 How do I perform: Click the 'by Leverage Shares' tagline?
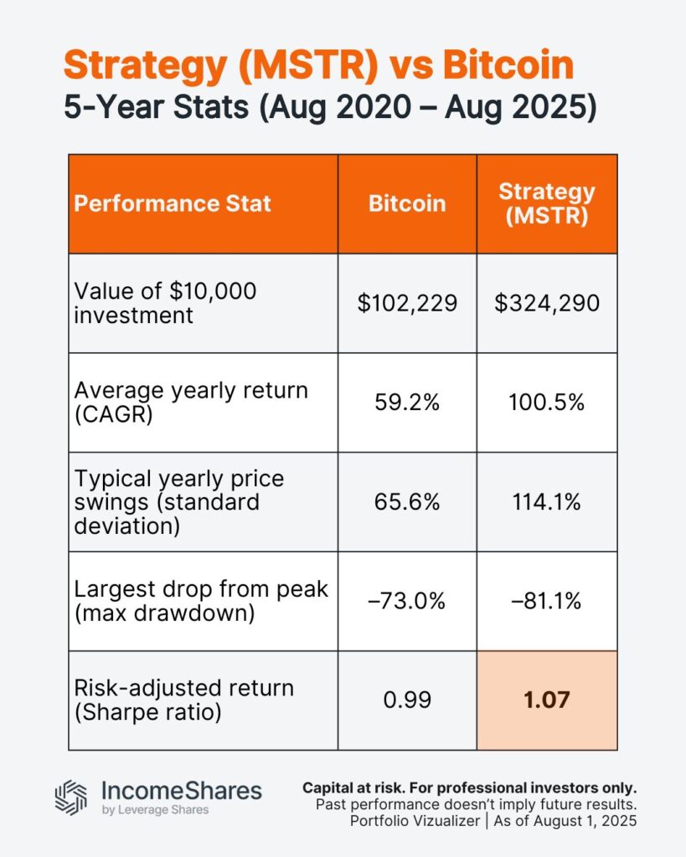click(155, 810)
